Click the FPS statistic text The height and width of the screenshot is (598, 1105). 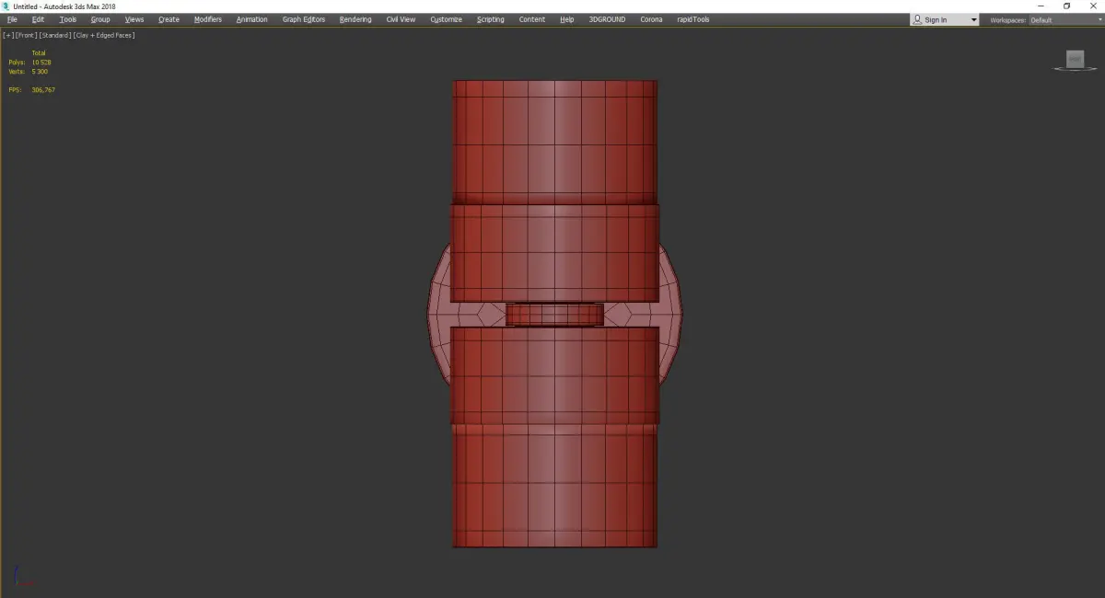[31, 90]
